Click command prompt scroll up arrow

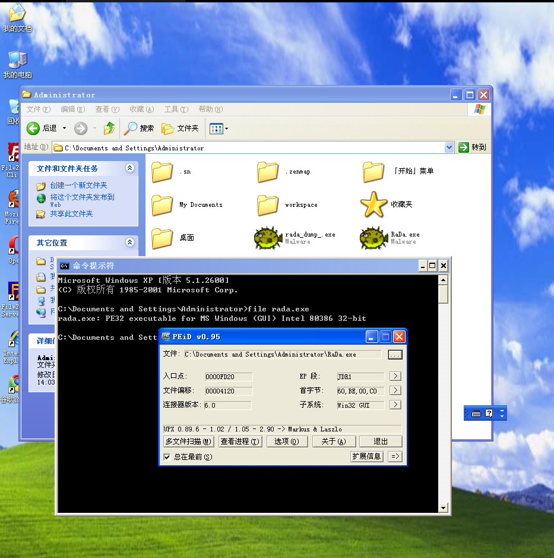click(x=443, y=280)
